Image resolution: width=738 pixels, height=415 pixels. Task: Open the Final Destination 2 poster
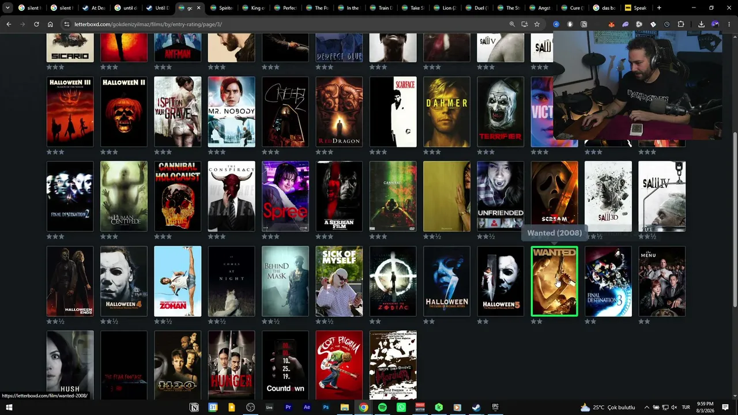[70, 197]
